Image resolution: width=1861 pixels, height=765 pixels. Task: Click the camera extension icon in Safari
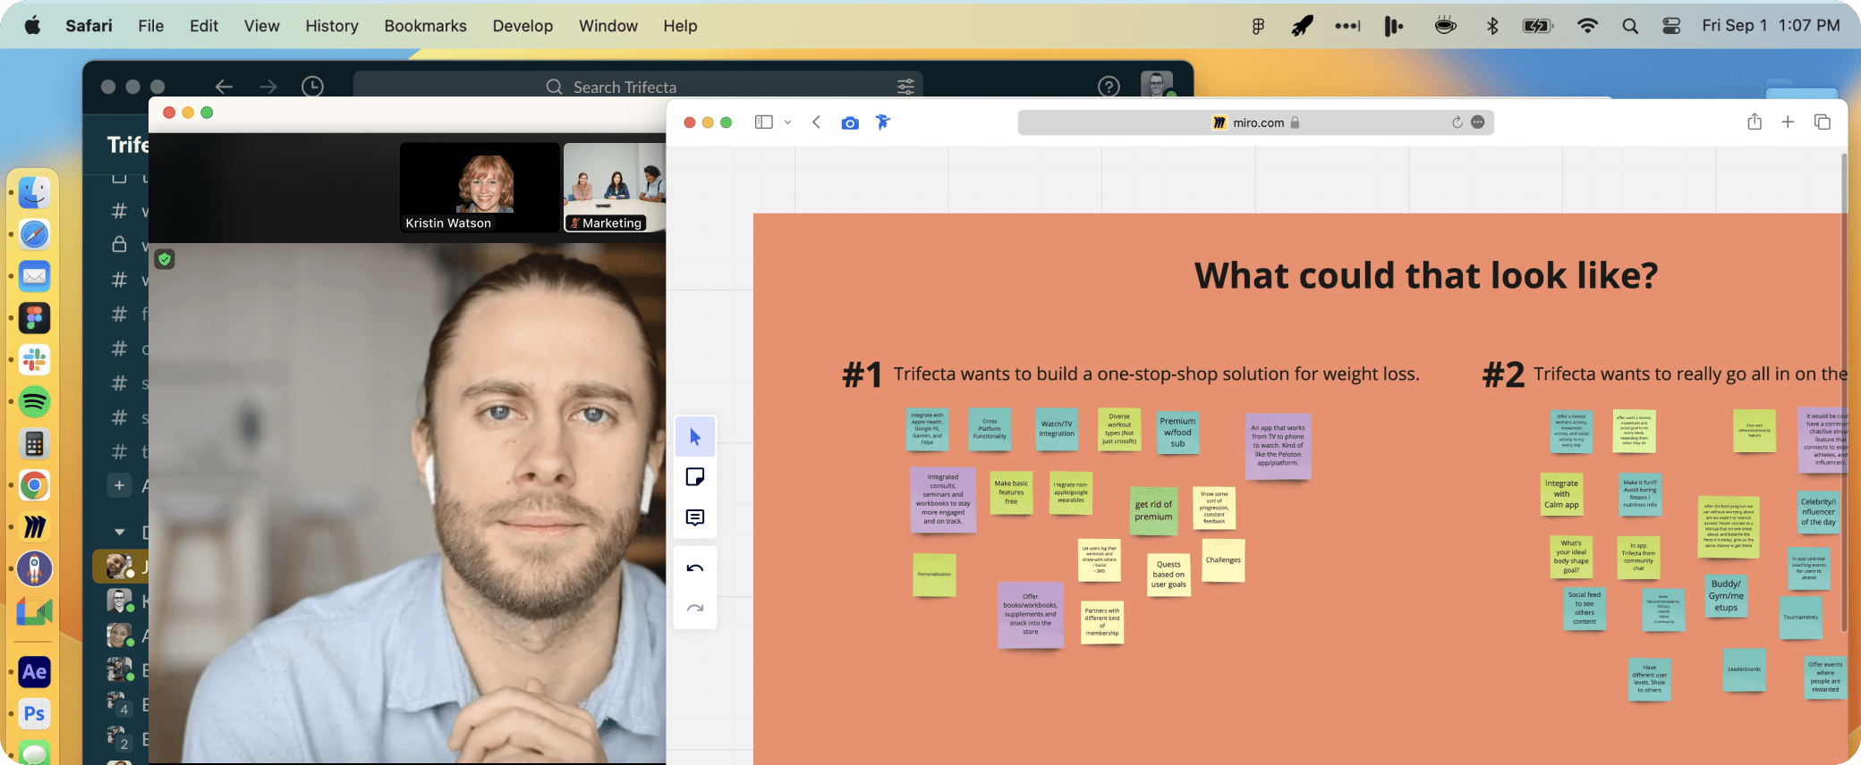[x=850, y=122]
